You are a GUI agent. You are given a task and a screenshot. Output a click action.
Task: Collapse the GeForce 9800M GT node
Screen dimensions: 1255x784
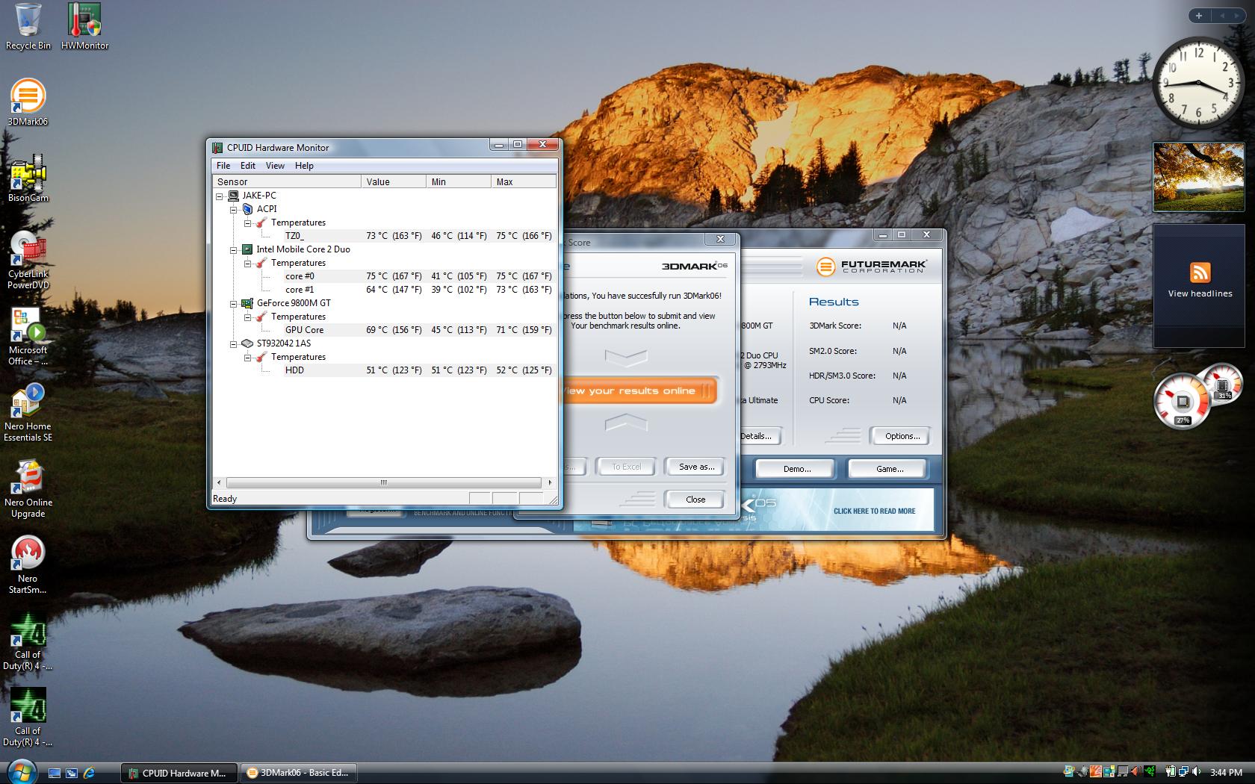(x=234, y=304)
